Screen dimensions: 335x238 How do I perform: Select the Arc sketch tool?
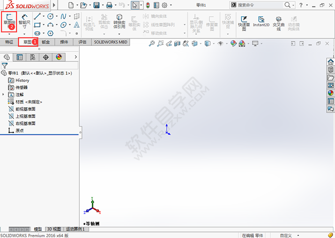tap(51, 25)
